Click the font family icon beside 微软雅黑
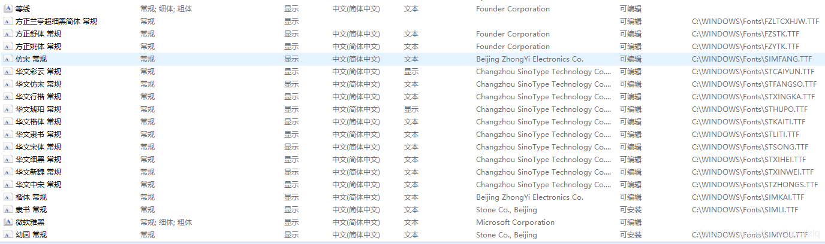Screen dimensions: 825x244 pos(8,222)
